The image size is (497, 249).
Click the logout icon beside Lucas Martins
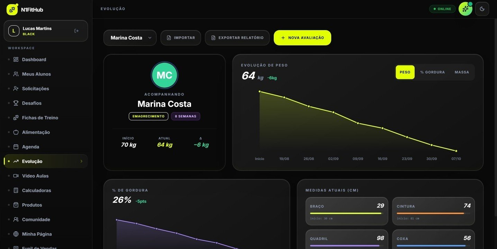pyautogui.click(x=76, y=31)
